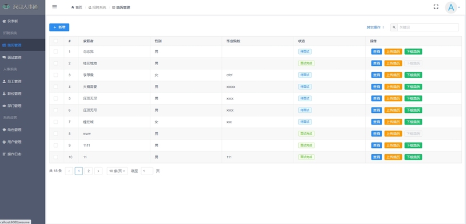Open 角色管理 in the sidebar
Viewport: 466px width, 224px height.
tap(23, 130)
